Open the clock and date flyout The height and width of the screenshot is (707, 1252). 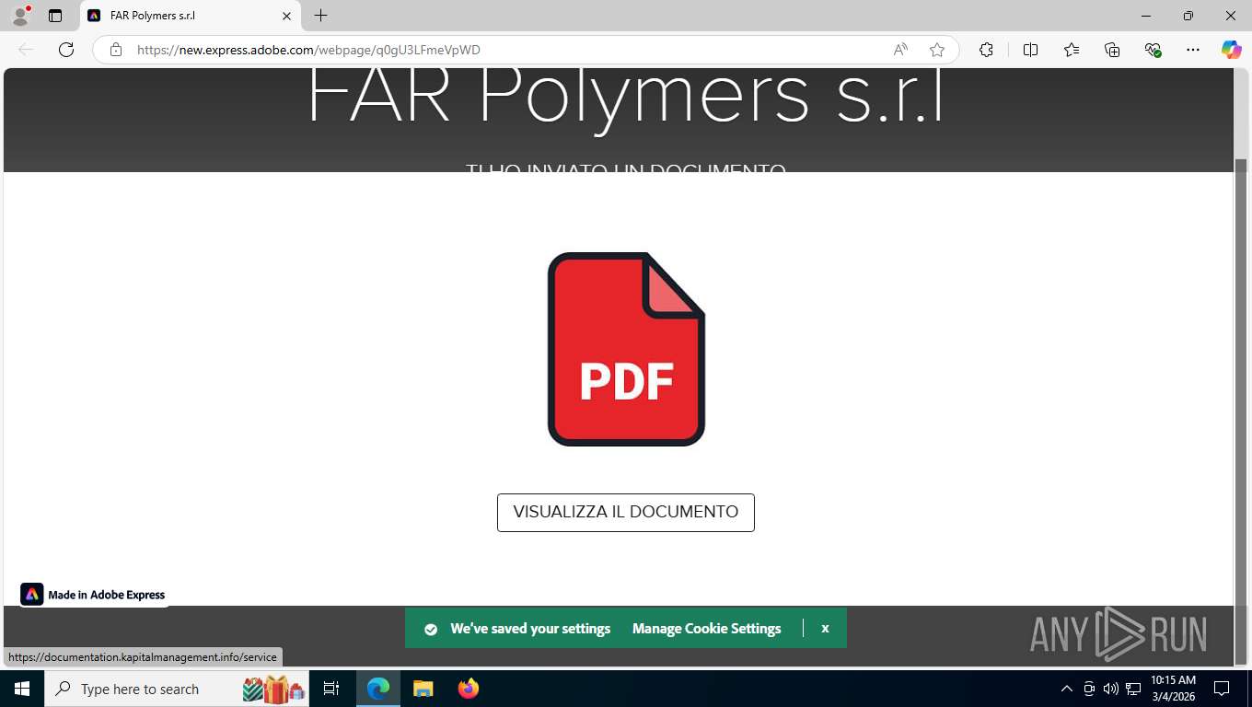click(1173, 689)
